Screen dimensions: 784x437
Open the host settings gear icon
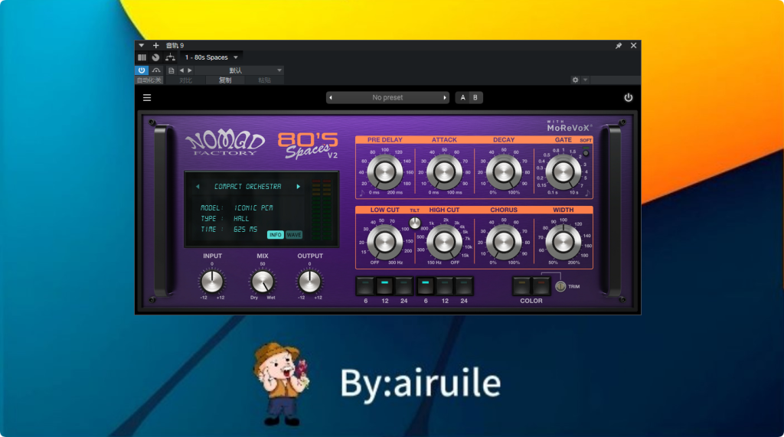click(576, 80)
